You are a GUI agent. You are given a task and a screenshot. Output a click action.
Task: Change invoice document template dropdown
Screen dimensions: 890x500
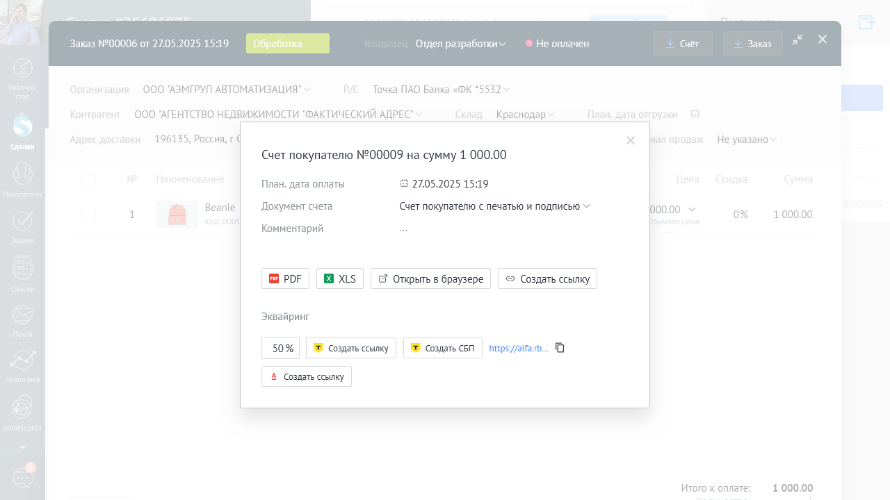[x=494, y=206]
